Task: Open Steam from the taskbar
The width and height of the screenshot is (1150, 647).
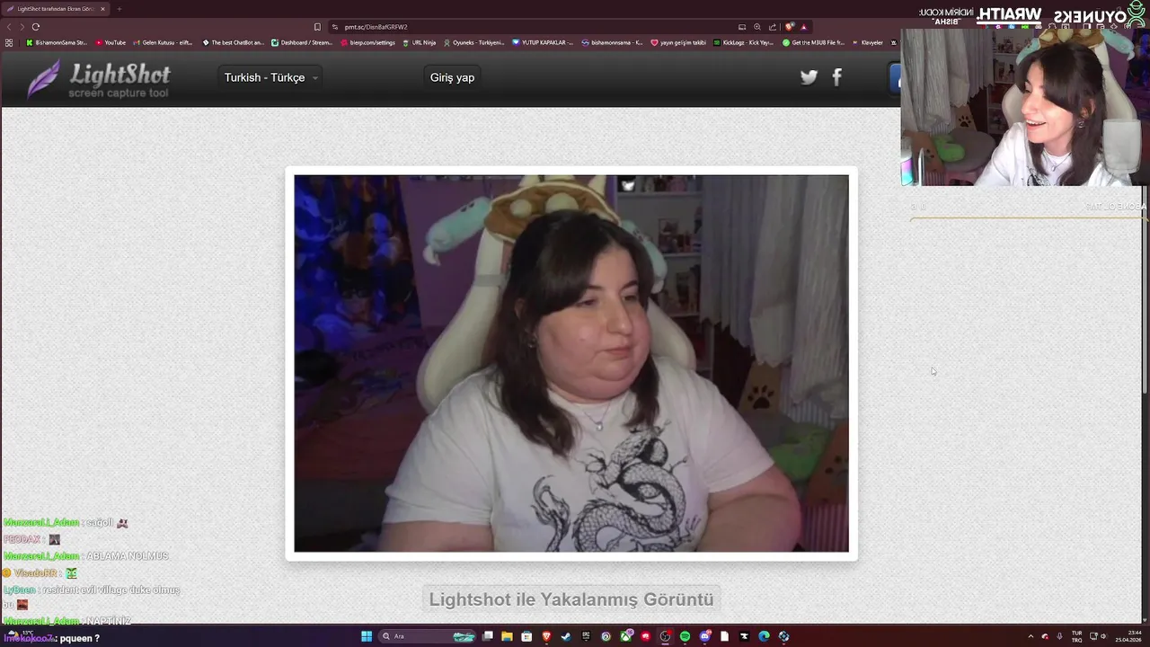Action: pyautogui.click(x=566, y=636)
